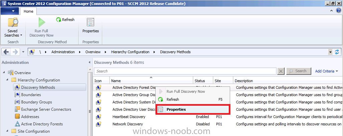Image resolution: width=343 pixels, height=136 pixels.
Task: Open the Saved Searches ribbon icon
Action: click(x=13, y=23)
